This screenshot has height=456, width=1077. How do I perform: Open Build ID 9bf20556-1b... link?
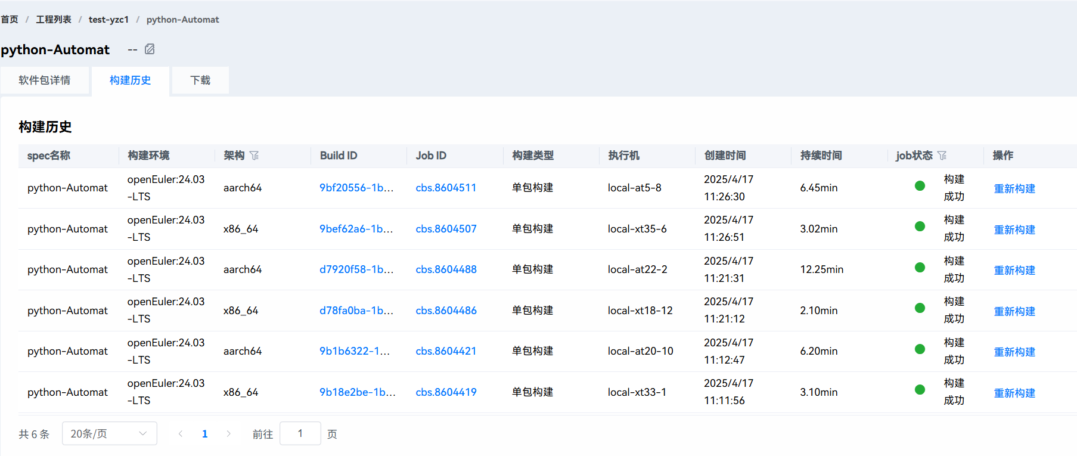[x=356, y=188]
